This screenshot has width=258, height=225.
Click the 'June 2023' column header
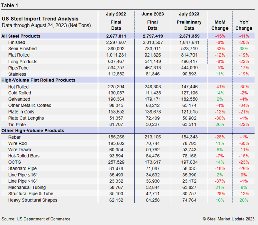click(x=152, y=14)
